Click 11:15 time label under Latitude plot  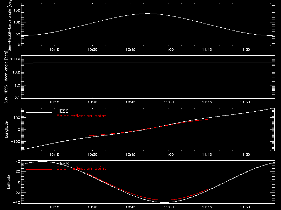[207, 207]
